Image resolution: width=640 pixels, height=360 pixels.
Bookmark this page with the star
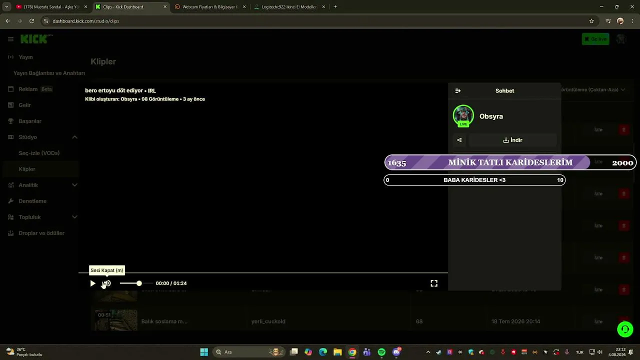[591, 21]
